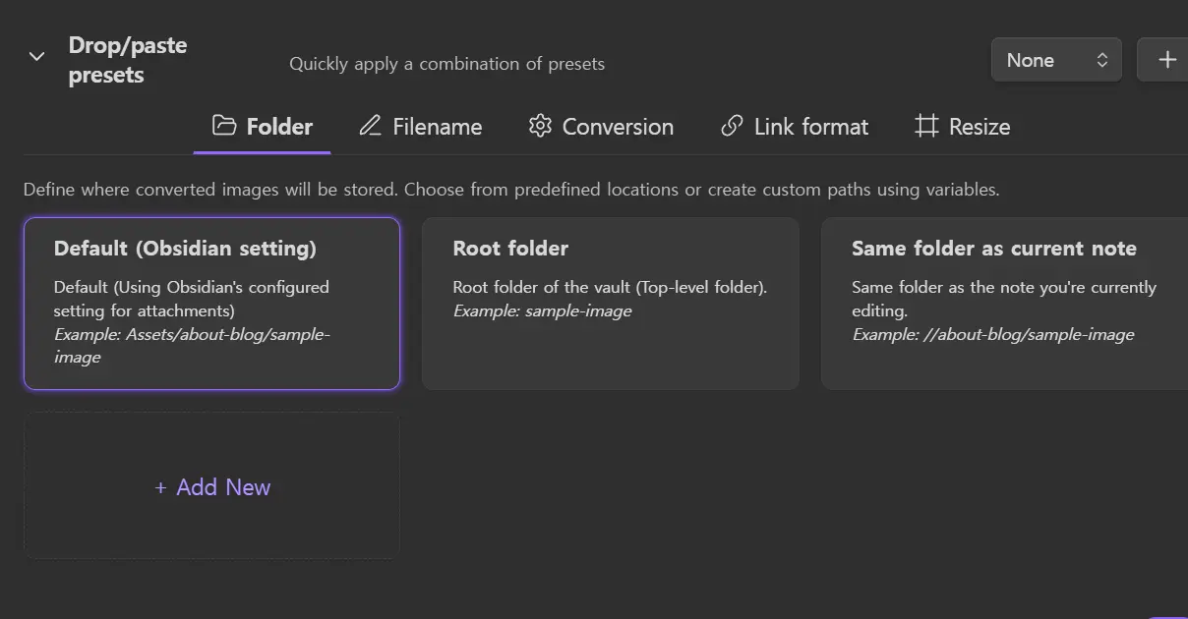Collapse the Drop/paste presets section chevron
The height and width of the screenshot is (619, 1188).
click(x=36, y=56)
